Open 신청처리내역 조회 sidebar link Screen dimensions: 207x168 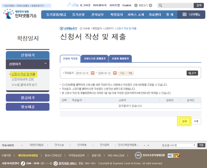coord(23,79)
